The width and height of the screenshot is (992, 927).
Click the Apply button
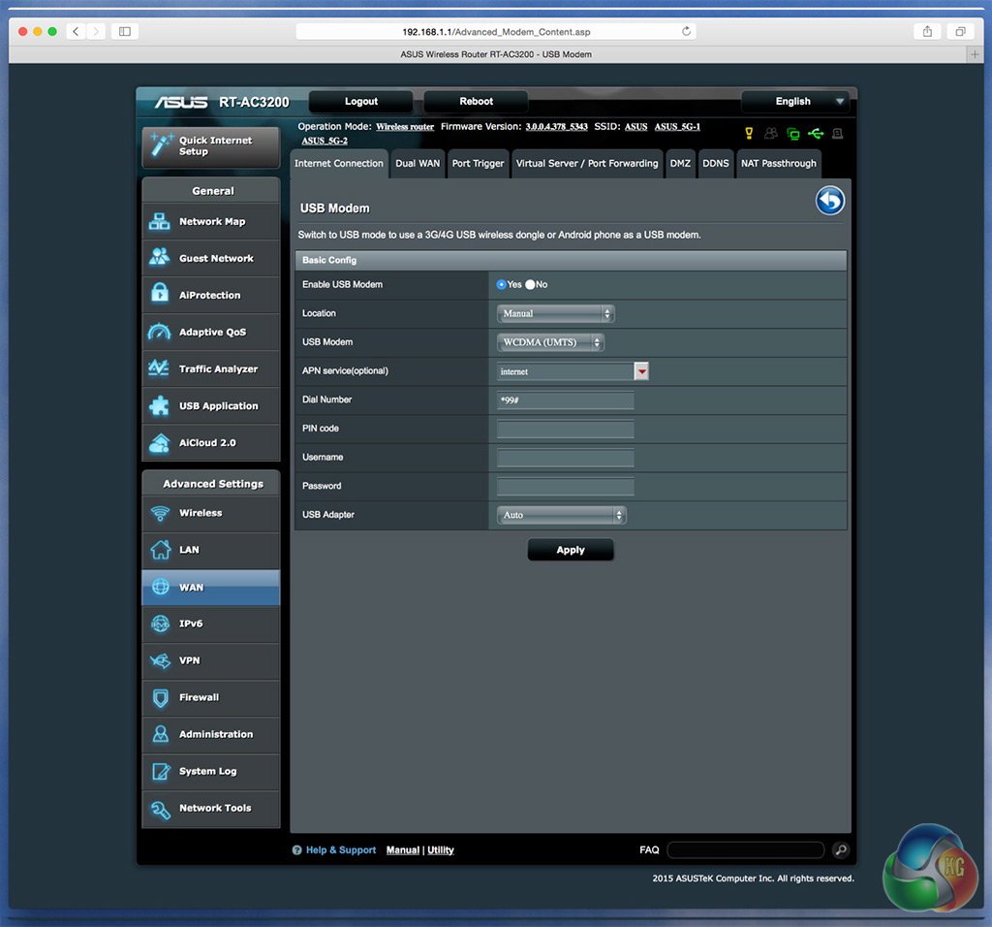(x=571, y=550)
